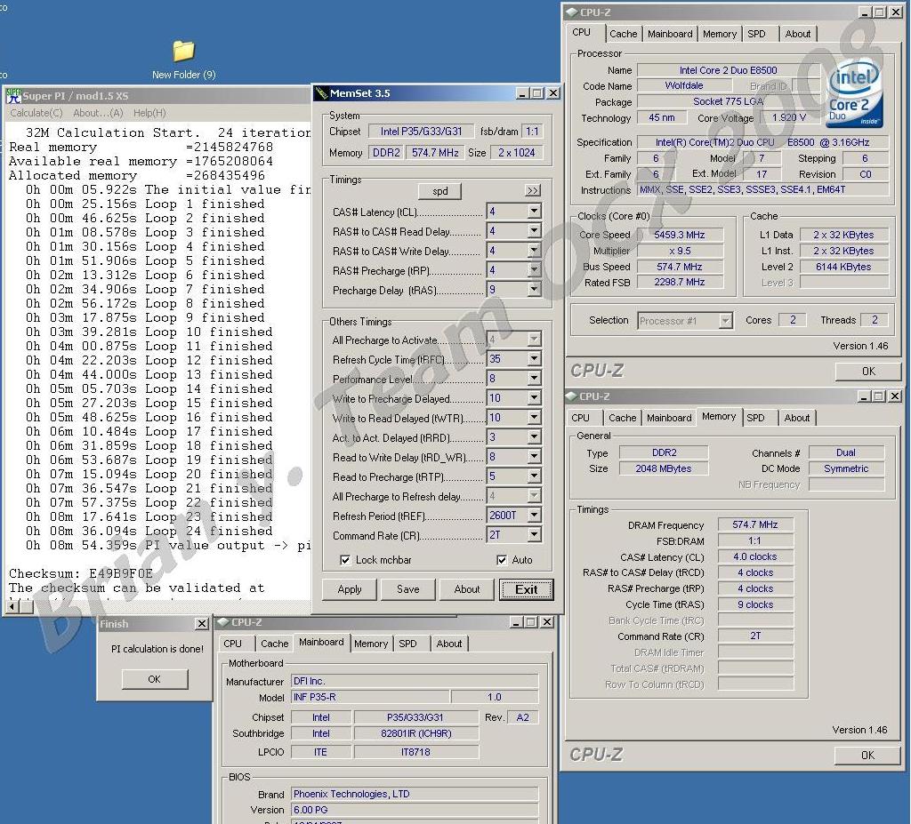Click the spd button in MemSet Timings
911x824 pixels.
click(x=439, y=191)
